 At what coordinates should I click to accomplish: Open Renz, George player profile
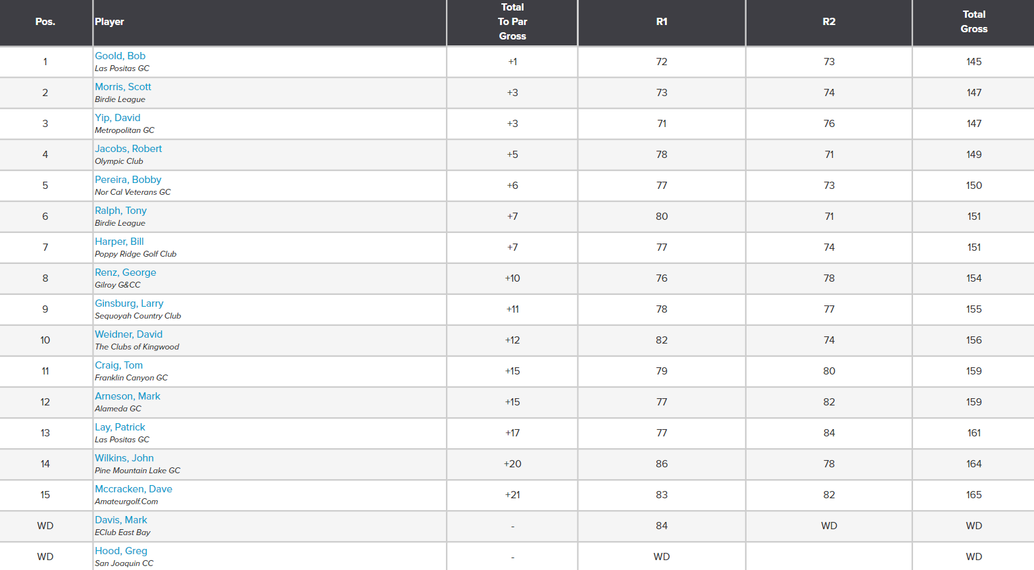pyautogui.click(x=126, y=272)
